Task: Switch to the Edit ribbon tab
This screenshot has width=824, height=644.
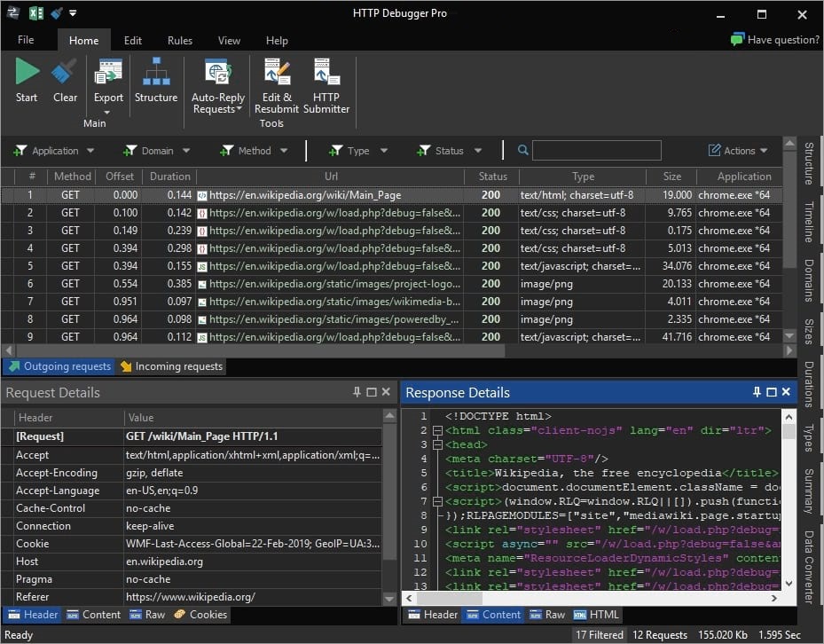Action: (x=133, y=41)
